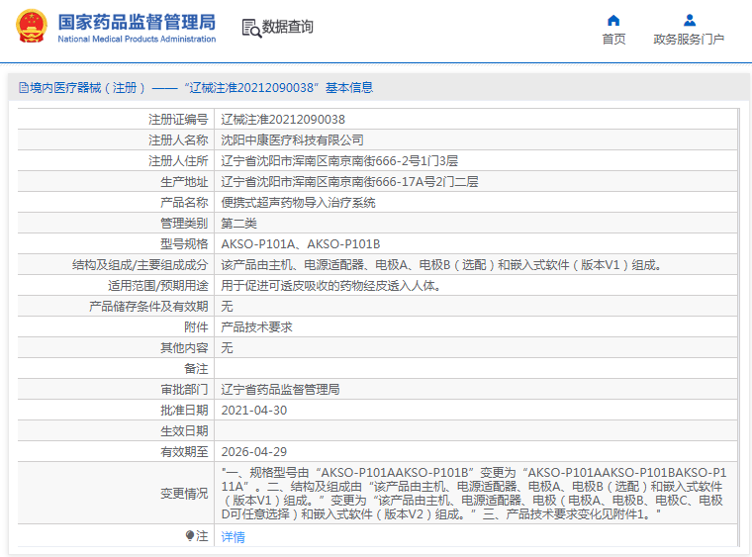
Task: Select registration number 辽械注准20212090038 value
Action: pyautogui.click(x=283, y=120)
